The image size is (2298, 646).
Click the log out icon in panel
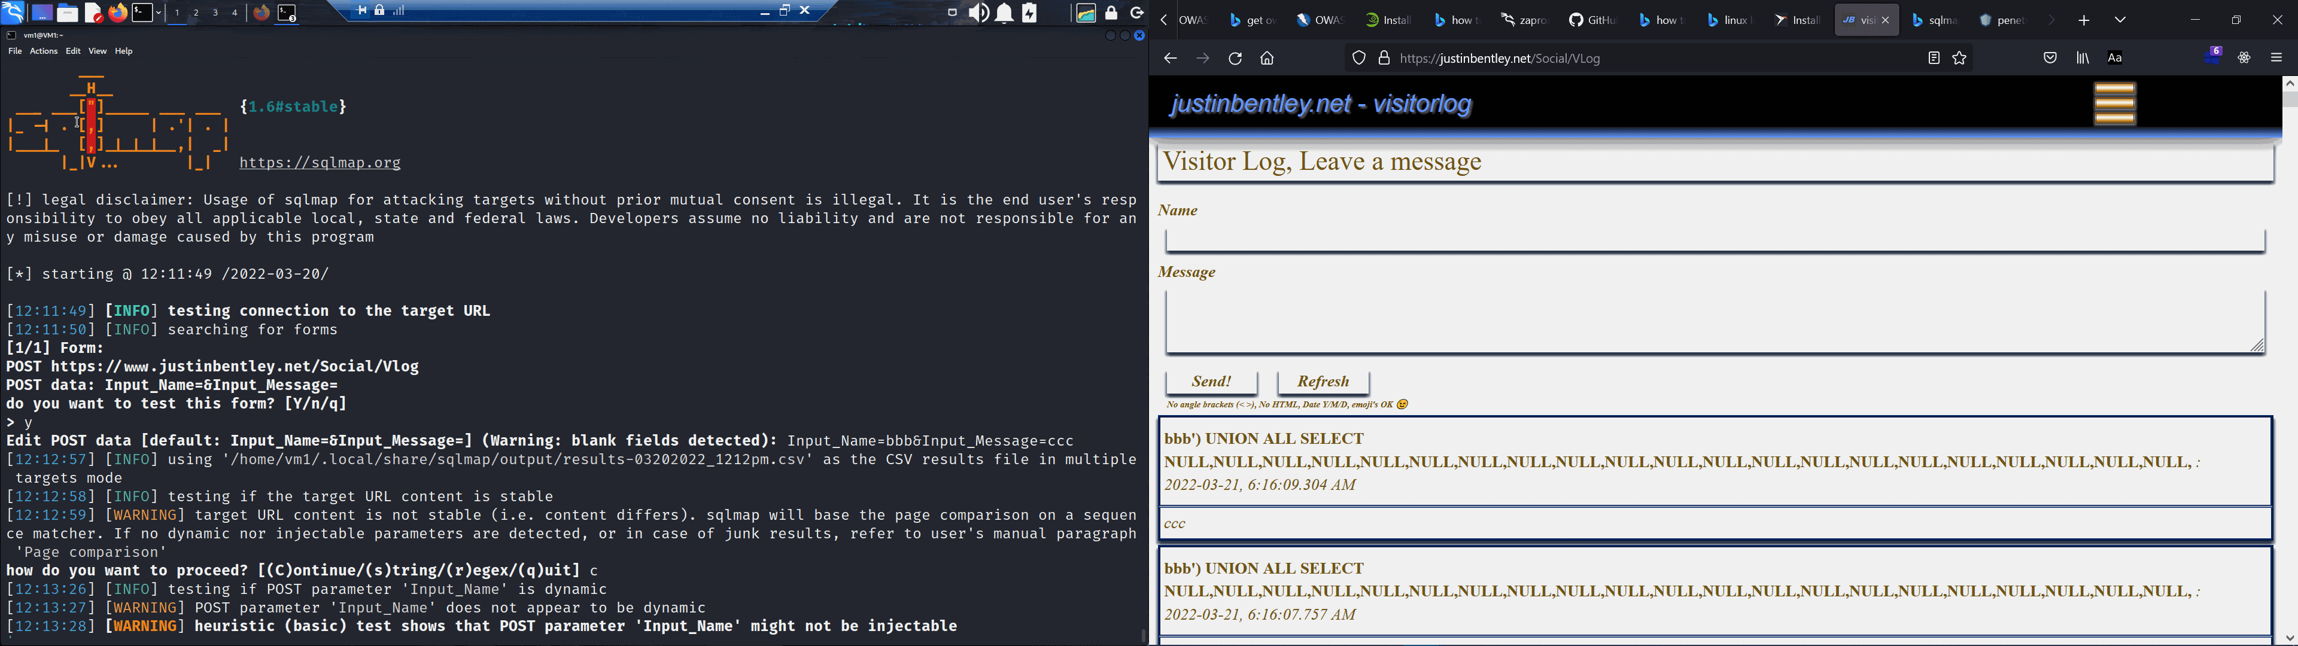[1136, 13]
